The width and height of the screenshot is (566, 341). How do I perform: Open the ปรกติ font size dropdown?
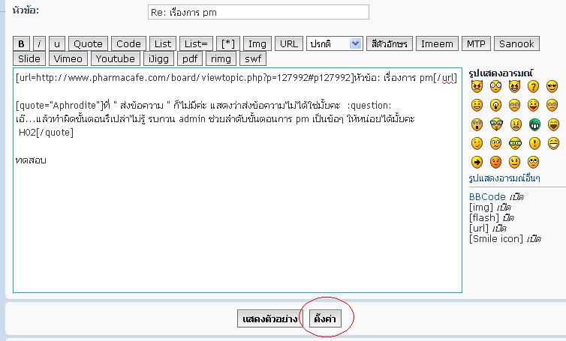tap(335, 43)
